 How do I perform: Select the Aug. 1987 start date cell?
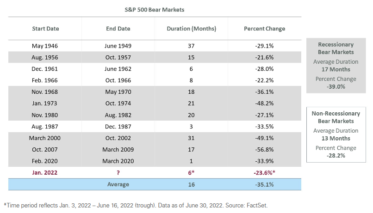[45, 127]
